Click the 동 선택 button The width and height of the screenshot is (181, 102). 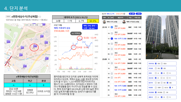point(132,14)
